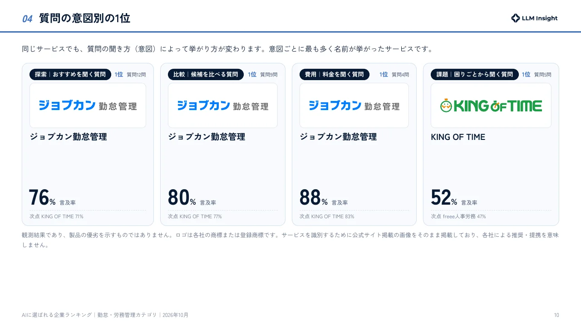Click the KING OF TIME service name under the logo

pos(458,137)
